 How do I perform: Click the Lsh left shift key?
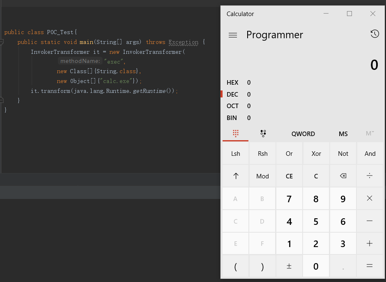(236, 153)
